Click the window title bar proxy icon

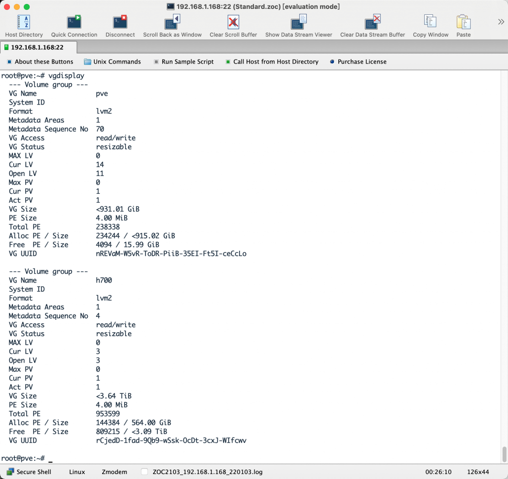[171, 6]
